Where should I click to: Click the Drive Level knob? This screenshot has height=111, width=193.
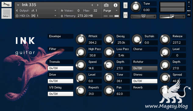pyautogui.click(x=81, y=78)
